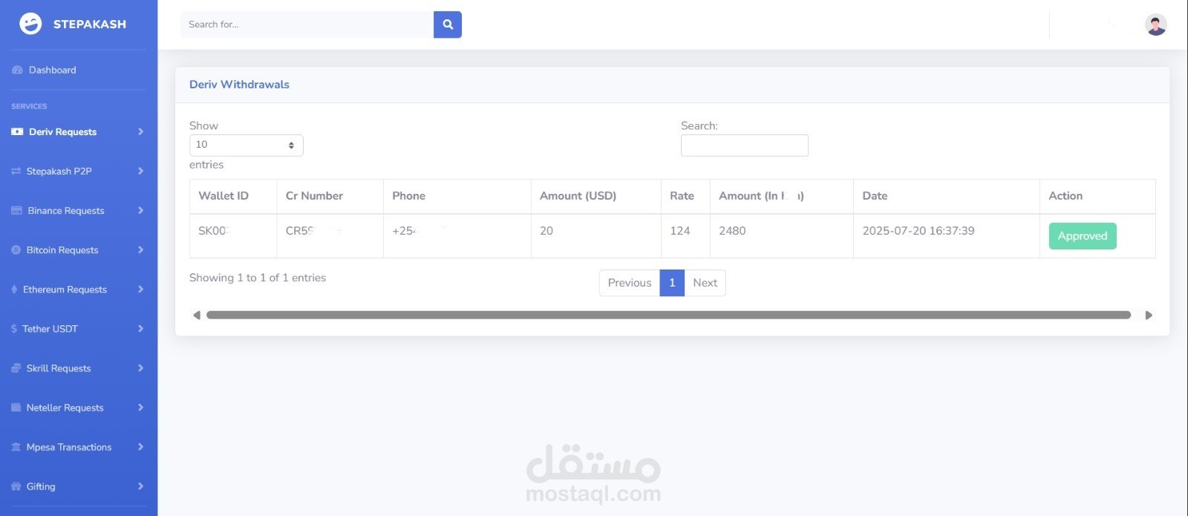This screenshot has width=1188, height=516.
Task: Select Skrill Requests menu label
Action: [59, 368]
